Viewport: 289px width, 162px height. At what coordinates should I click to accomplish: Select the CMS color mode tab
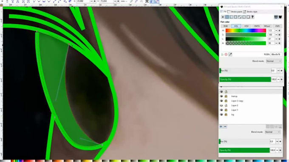click(277, 26)
